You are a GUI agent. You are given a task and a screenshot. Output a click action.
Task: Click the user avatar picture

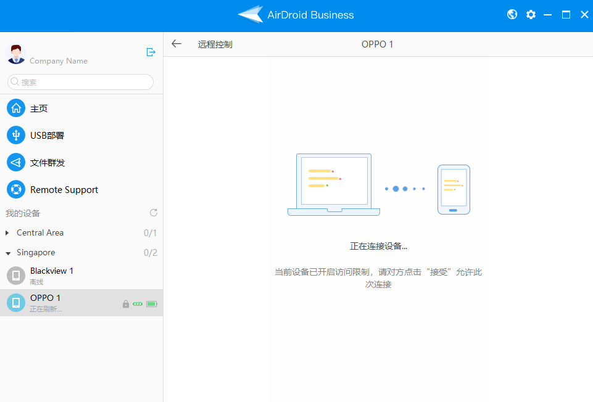coord(16,54)
